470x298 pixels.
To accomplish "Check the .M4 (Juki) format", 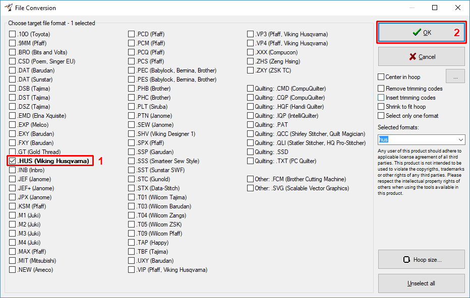I will coord(12,242).
